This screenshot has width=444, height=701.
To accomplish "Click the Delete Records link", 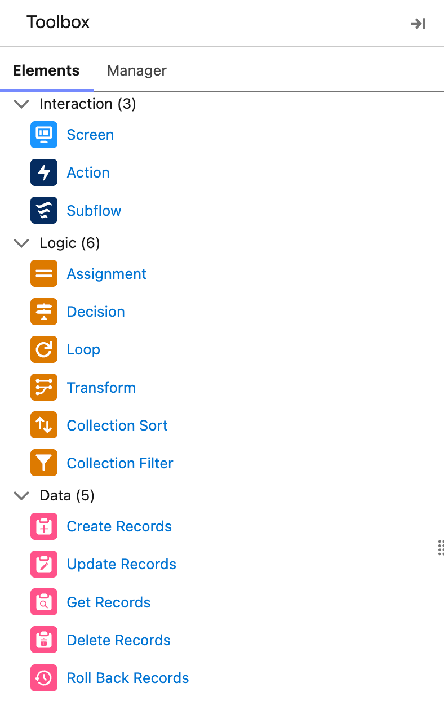I will [119, 640].
